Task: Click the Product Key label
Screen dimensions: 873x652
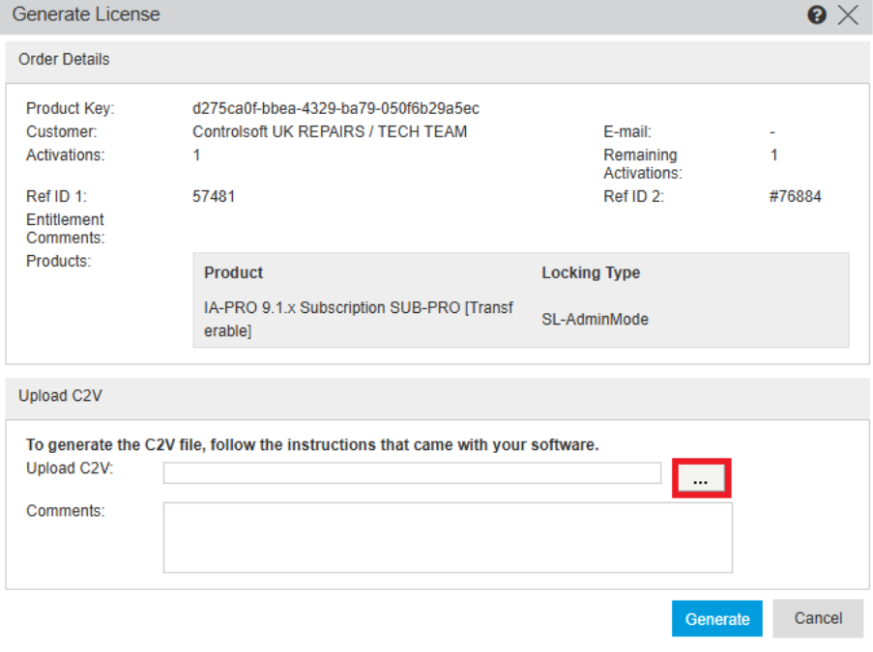Action: [71, 108]
